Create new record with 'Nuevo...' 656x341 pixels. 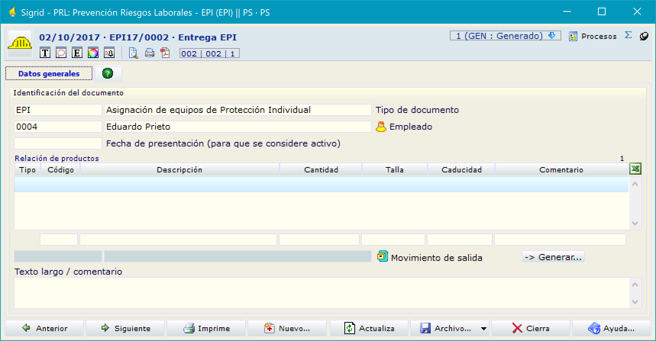287,328
